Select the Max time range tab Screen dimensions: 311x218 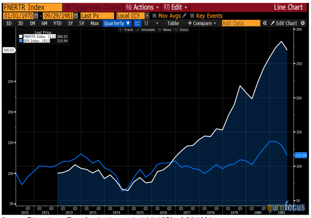click(94, 23)
